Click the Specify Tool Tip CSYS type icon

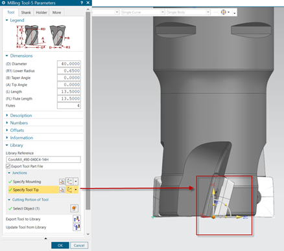click(69, 190)
